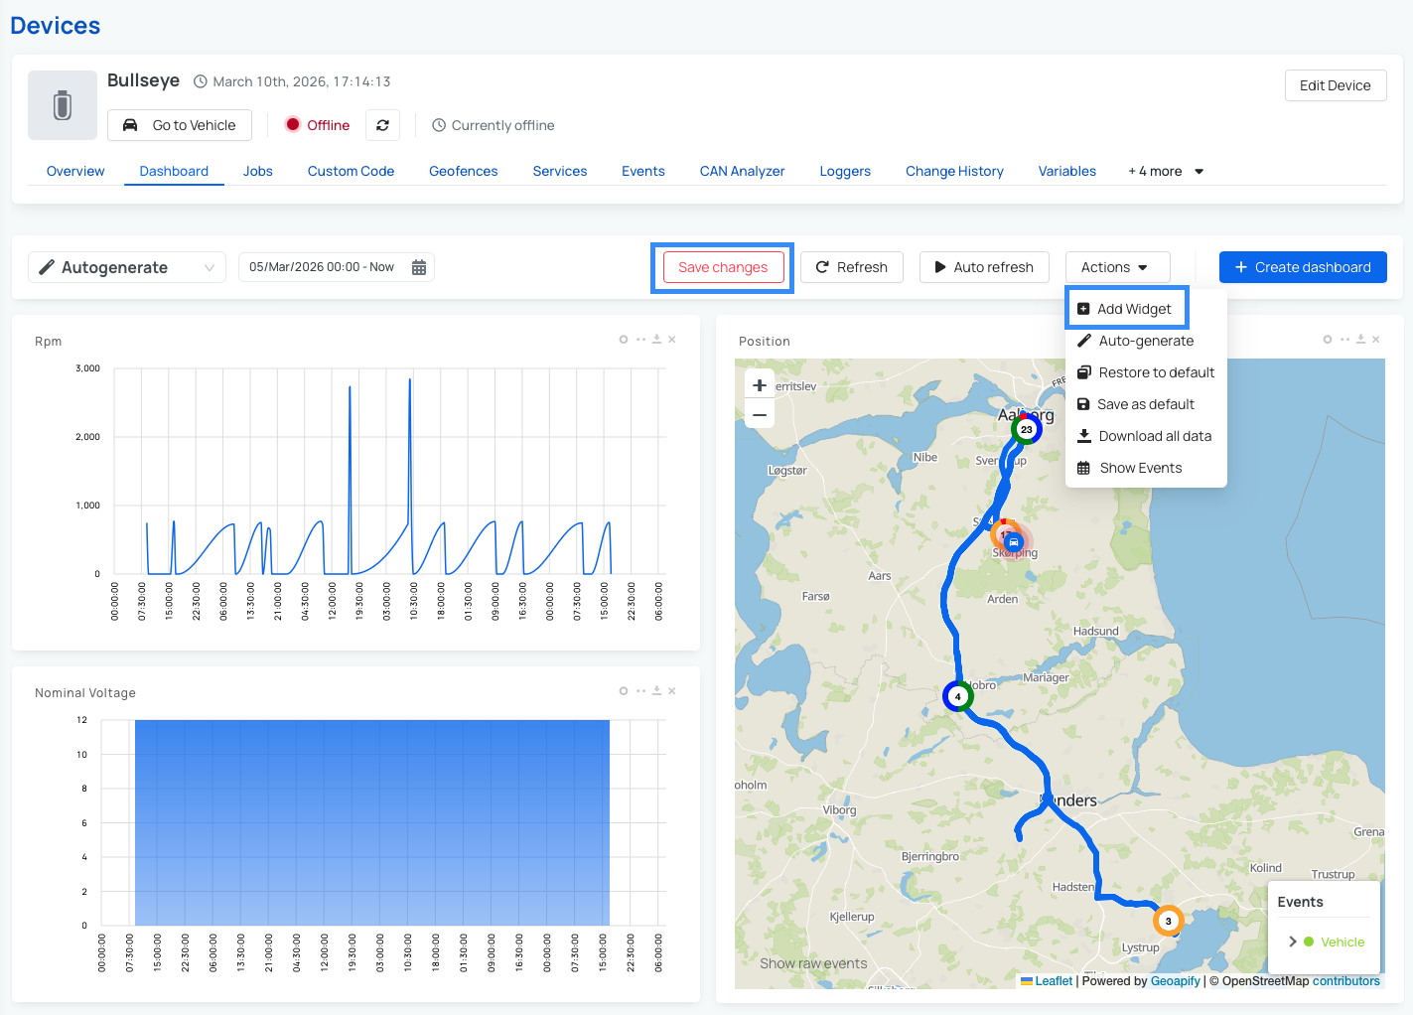Toggle Show raw events on the map
The height and width of the screenshot is (1015, 1413).
[x=813, y=963]
